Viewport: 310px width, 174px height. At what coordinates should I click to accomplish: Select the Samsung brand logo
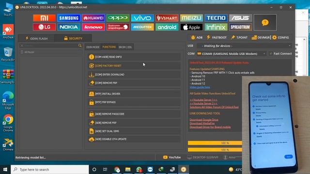point(69,18)
